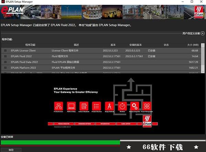This screenshot has width=206, height=152.
Task: Click the 5617.39 size value
Action: 193,62
